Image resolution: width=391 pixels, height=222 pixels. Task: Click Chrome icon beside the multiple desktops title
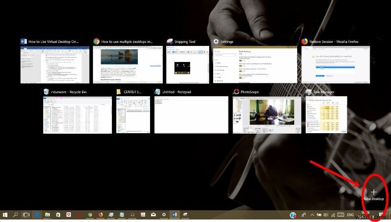[96, 41]
